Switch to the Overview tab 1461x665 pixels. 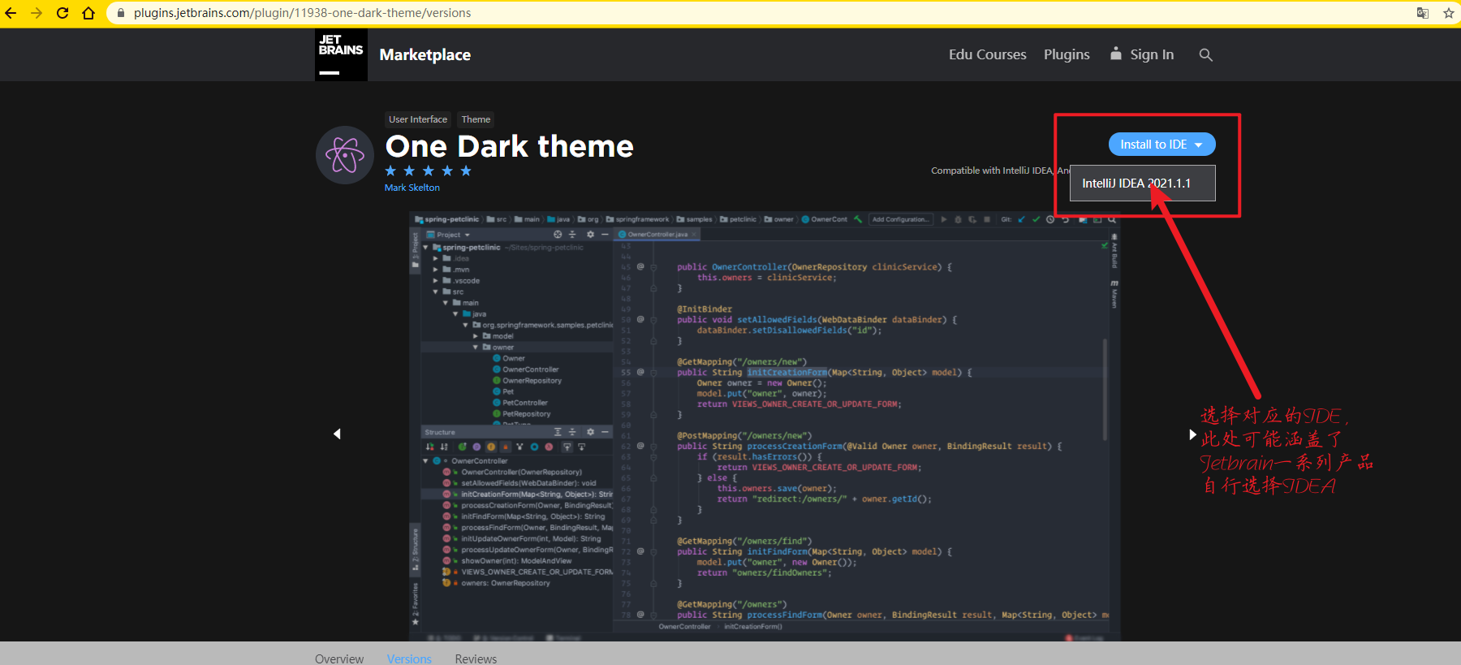(339, 659)
